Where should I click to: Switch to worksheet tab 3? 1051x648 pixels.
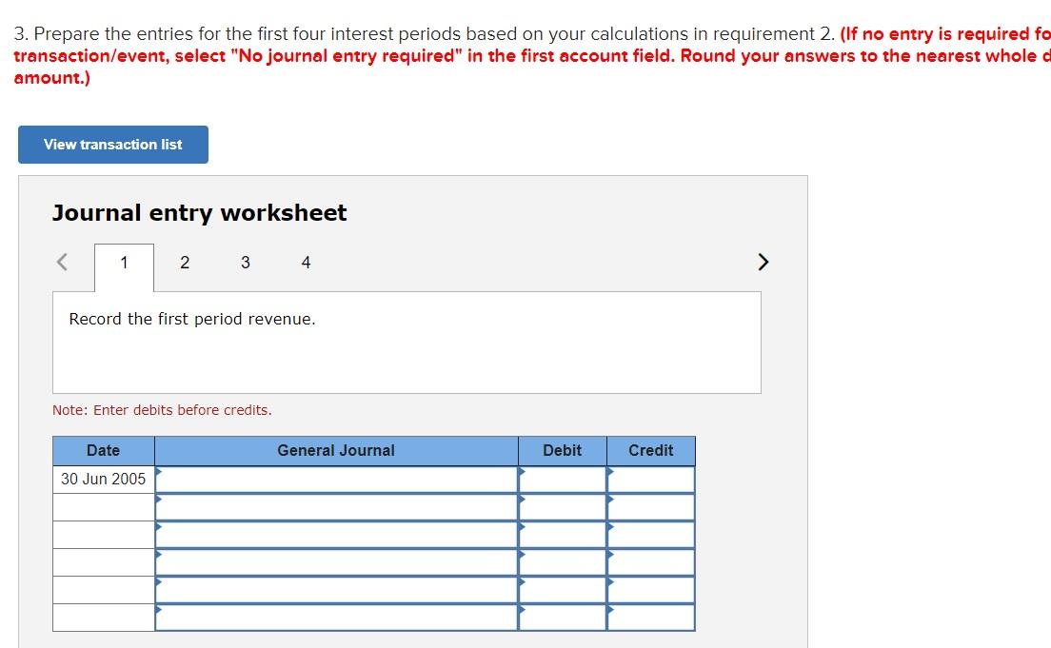(246, 263)
